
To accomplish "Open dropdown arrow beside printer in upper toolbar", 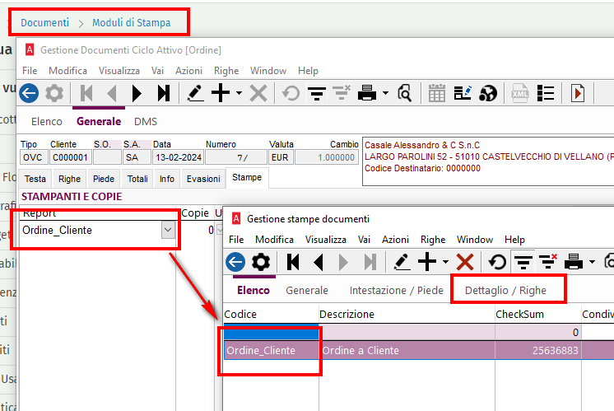I will 385,93.
